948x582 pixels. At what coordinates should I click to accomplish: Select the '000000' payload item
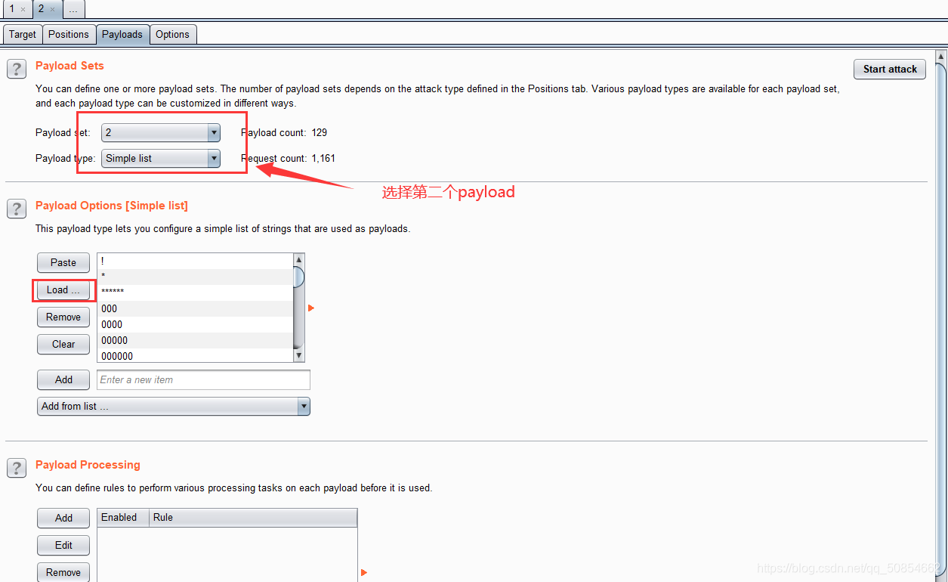point(195,356)
